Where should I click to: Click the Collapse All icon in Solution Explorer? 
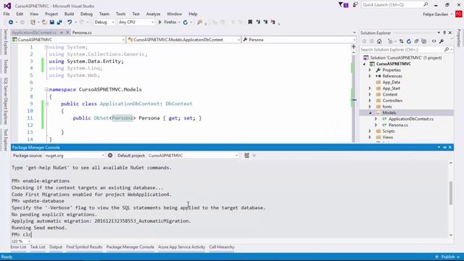416,41
